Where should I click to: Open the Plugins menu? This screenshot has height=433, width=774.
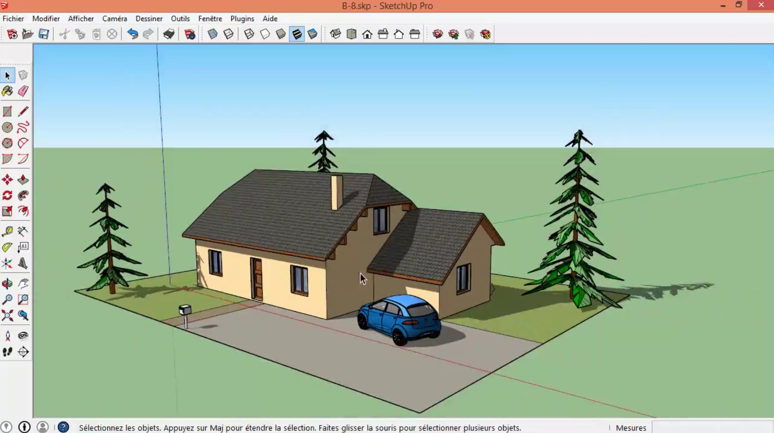[242, 19]
